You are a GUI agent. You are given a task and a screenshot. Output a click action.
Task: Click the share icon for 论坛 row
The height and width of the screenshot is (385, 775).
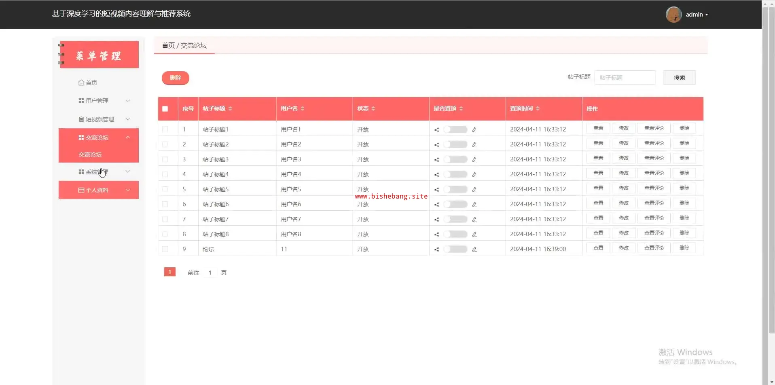(436, 250)
